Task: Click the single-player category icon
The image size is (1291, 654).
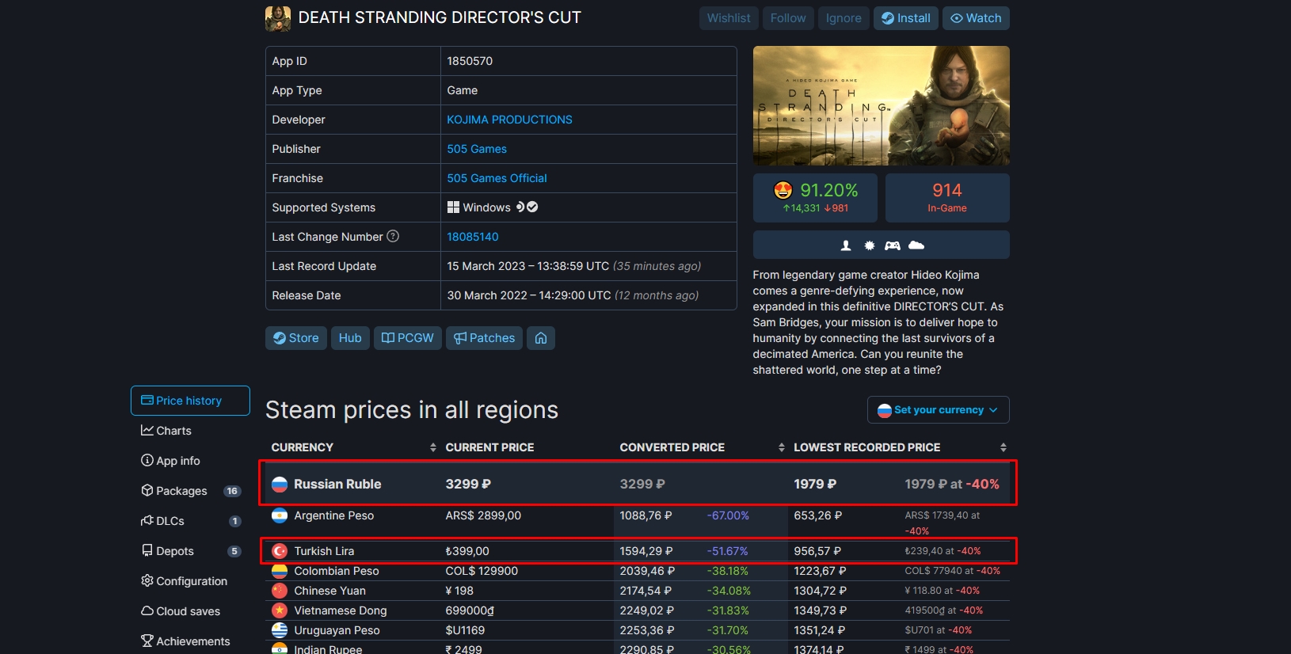Action: pyautogui.click(x=846, y=245)
